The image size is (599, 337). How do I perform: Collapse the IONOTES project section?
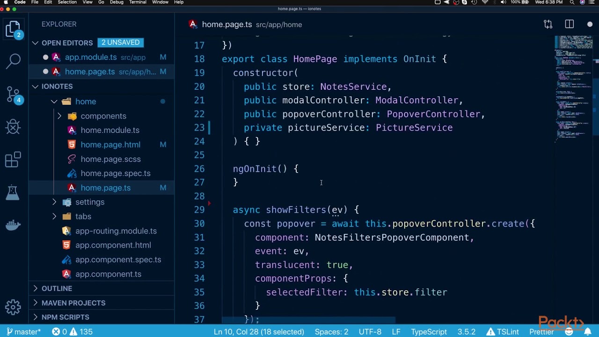tap(36, 86)
